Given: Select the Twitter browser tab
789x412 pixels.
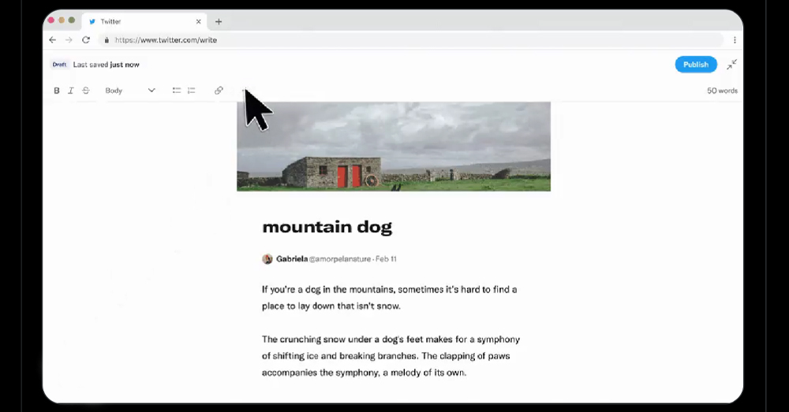Looking at the screenshot, I should pyautogui.click(x=134, y=21).
